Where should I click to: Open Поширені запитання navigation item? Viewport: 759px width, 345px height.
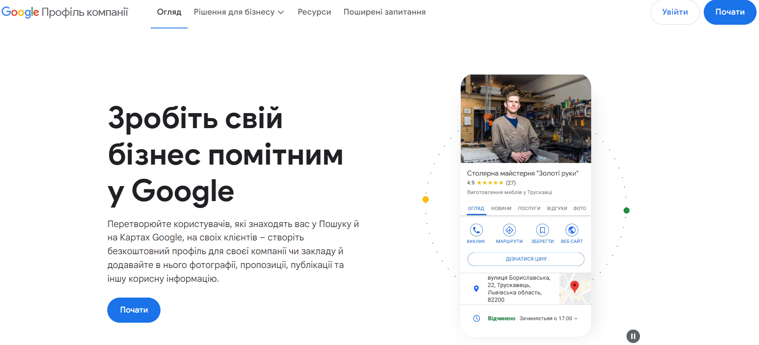pyautogui.click(x=384, y=12)
